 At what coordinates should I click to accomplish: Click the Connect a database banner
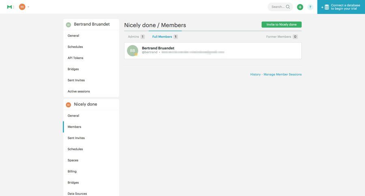pos(341,7)
